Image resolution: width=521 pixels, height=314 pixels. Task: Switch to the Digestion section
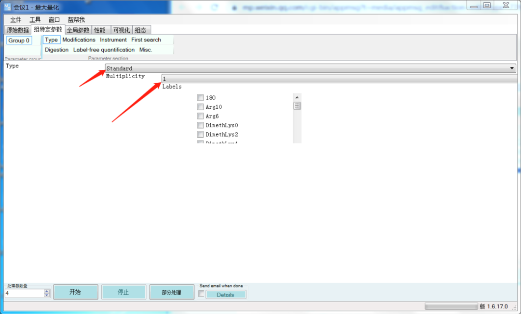tap(56, 50)
